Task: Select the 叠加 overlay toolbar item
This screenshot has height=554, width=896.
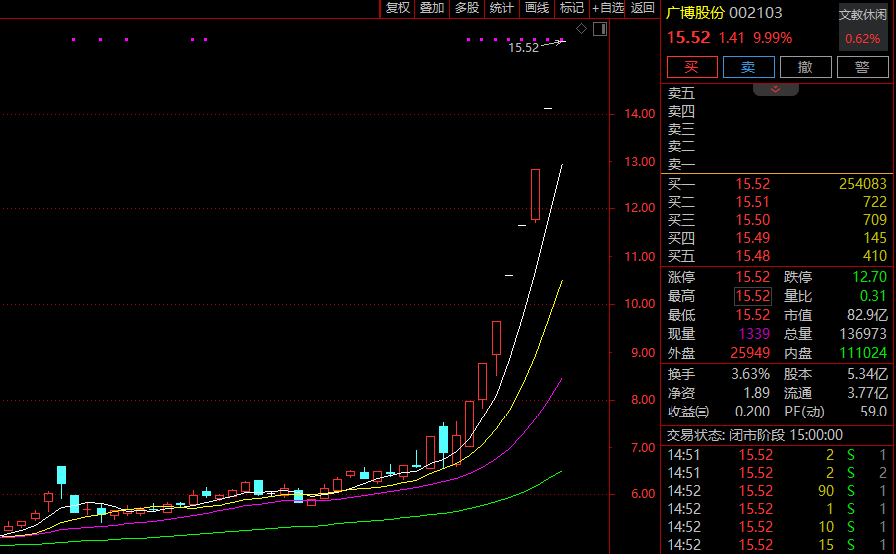Action: [432, 8]
